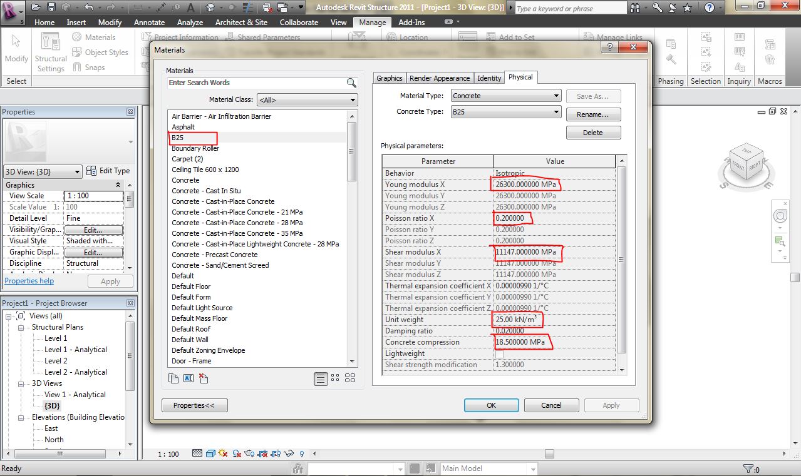Toggle the Lightweight checkbox

(499, 353)
